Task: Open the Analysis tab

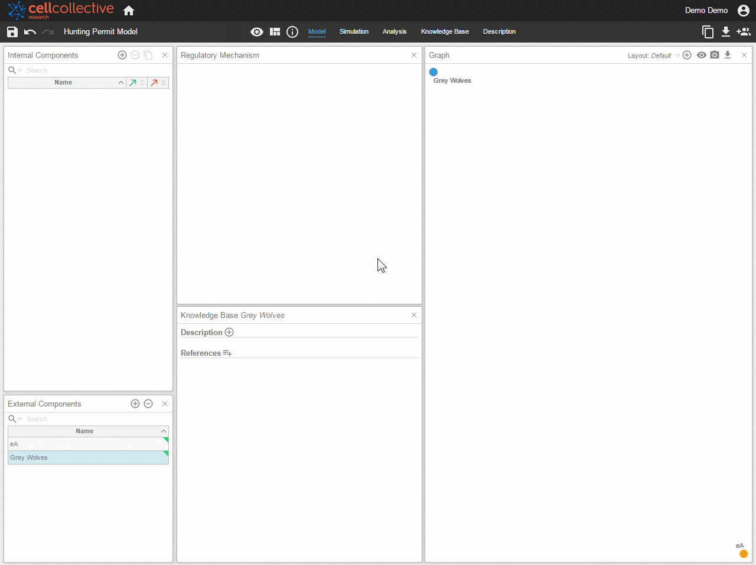Action: pos(395,32)
